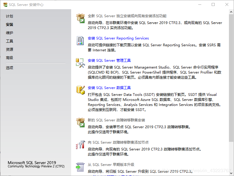The height and width of the screenshot is (176, 234).
Task: Click 向 SQL Server 故障转移群集添加节点
Action: (118, 142)
